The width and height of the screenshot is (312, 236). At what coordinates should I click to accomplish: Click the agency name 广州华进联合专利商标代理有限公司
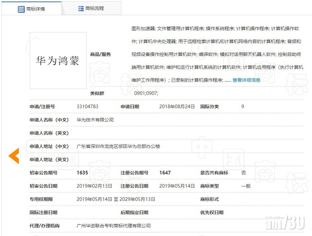pos(113,226)
